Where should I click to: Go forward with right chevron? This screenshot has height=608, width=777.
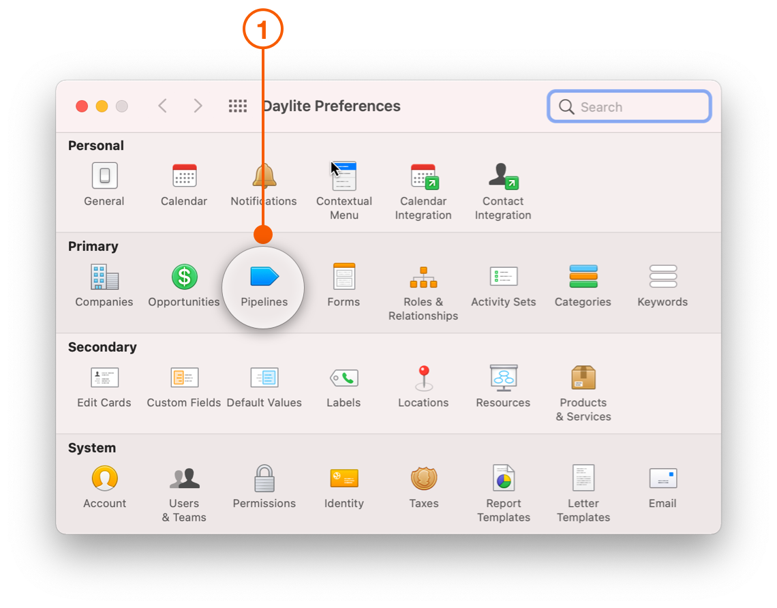pos(198,106)
